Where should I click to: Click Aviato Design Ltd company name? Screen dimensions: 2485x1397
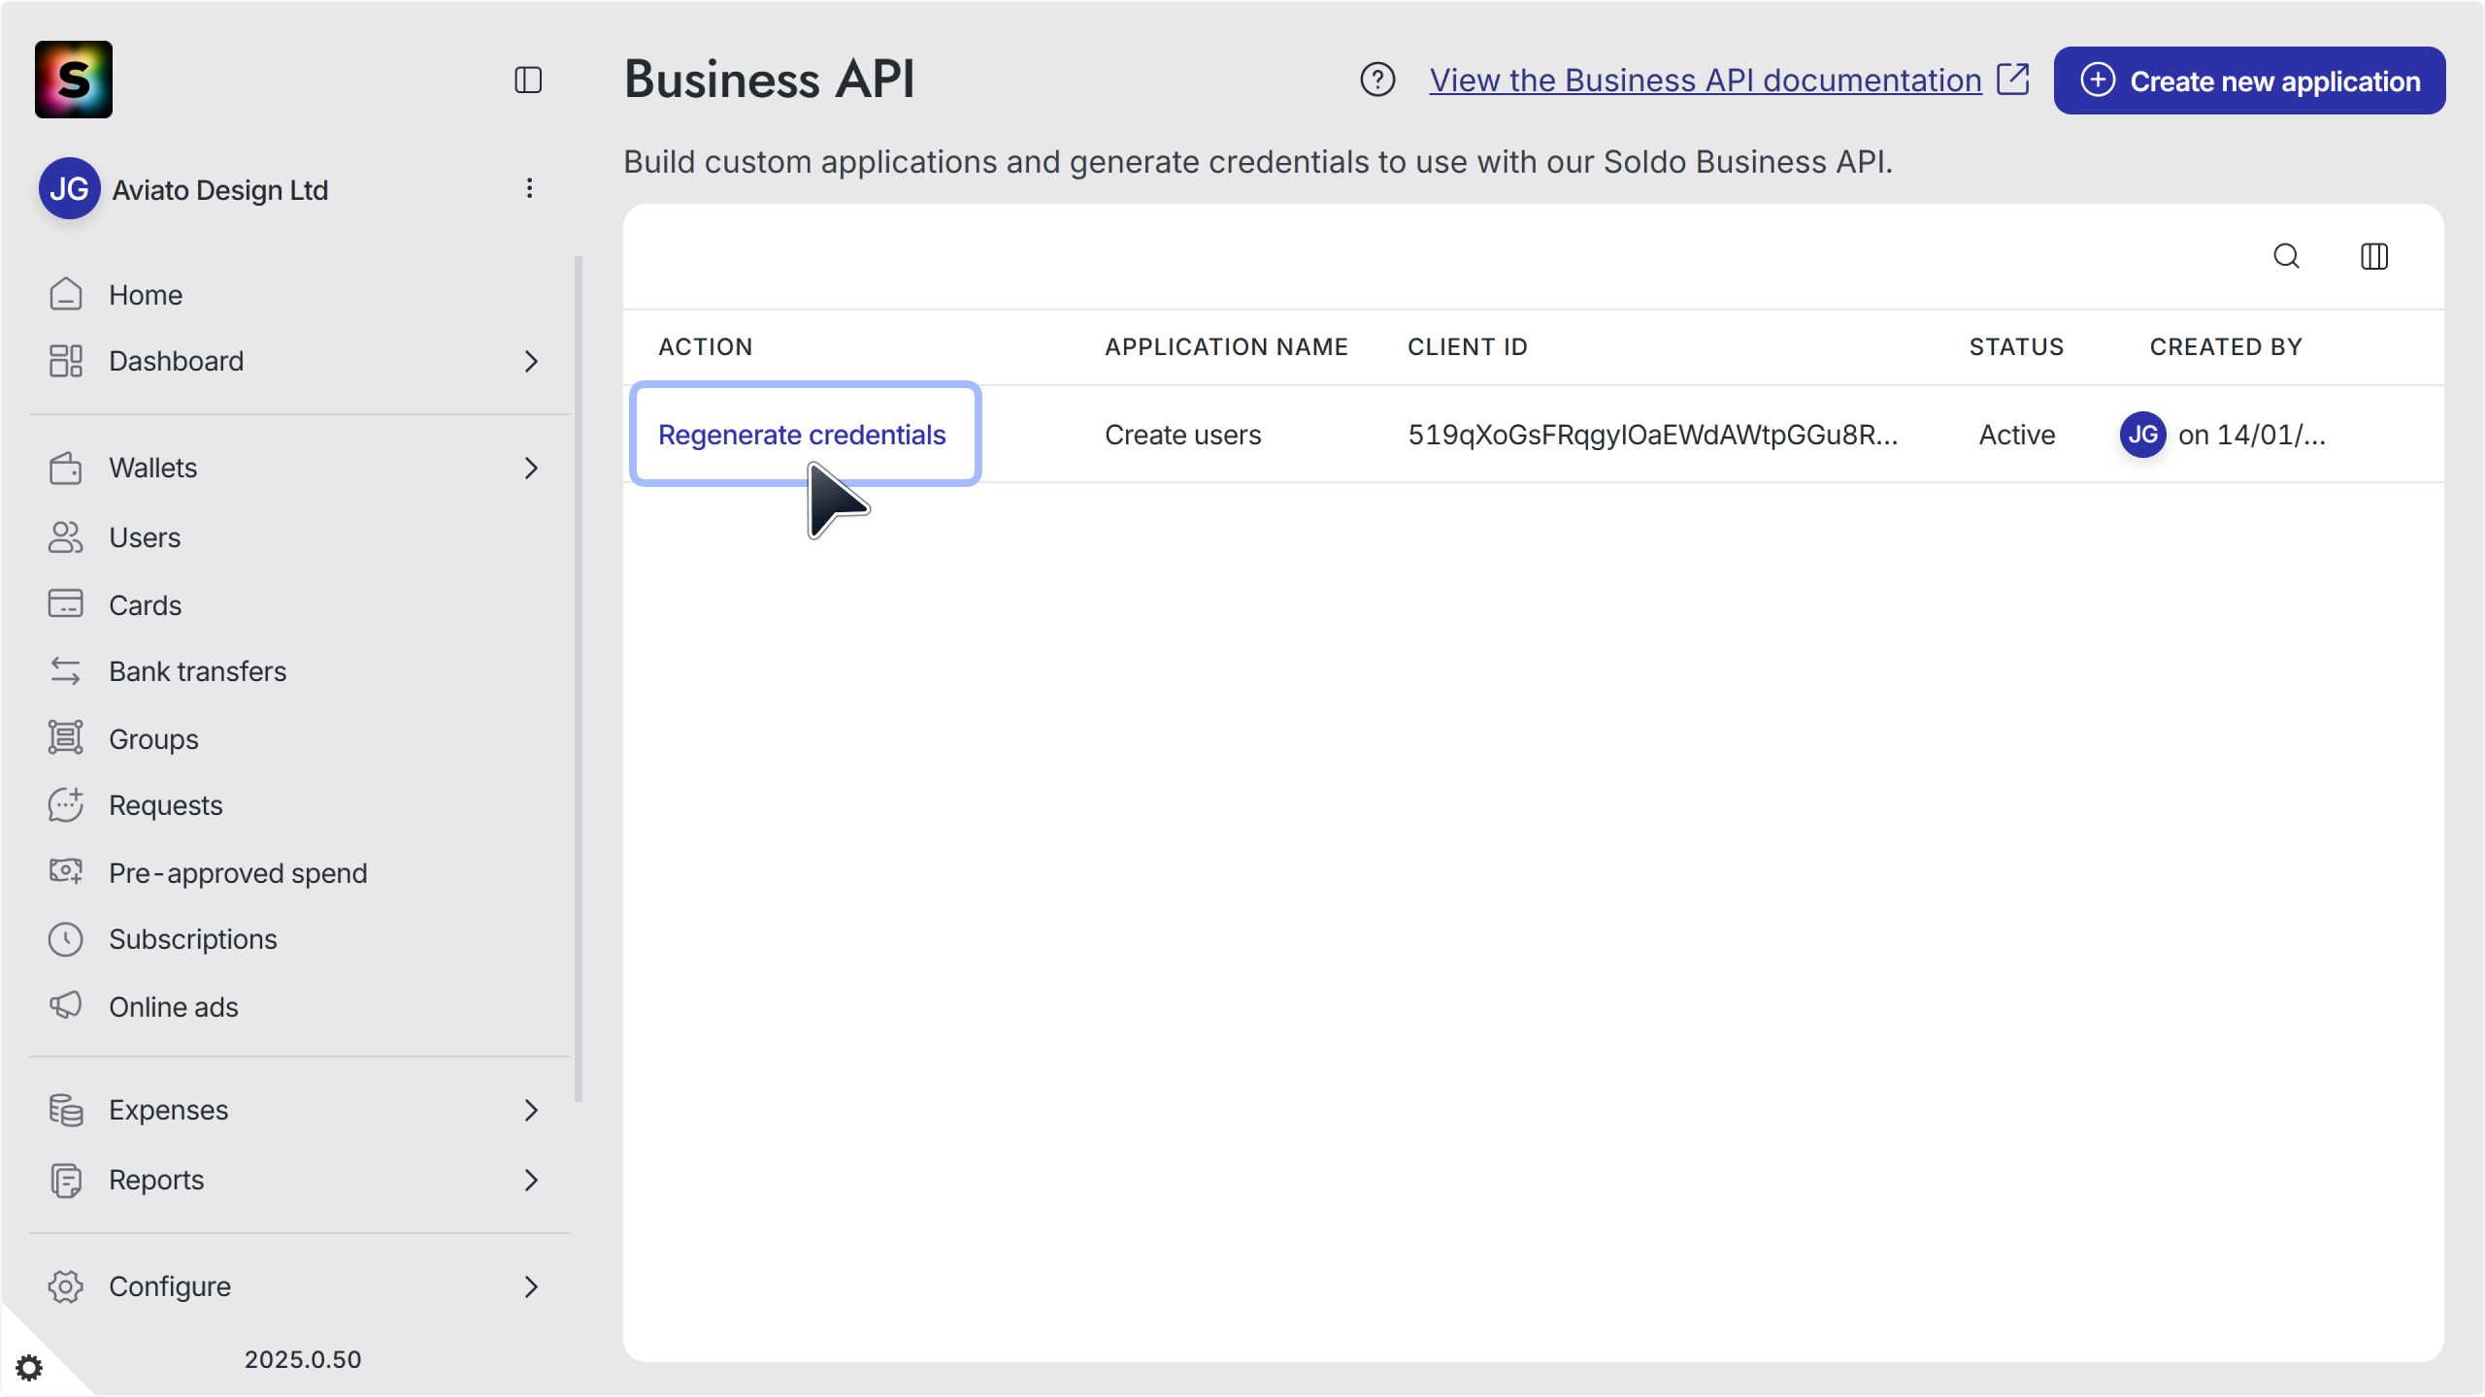tap(220, 189)
